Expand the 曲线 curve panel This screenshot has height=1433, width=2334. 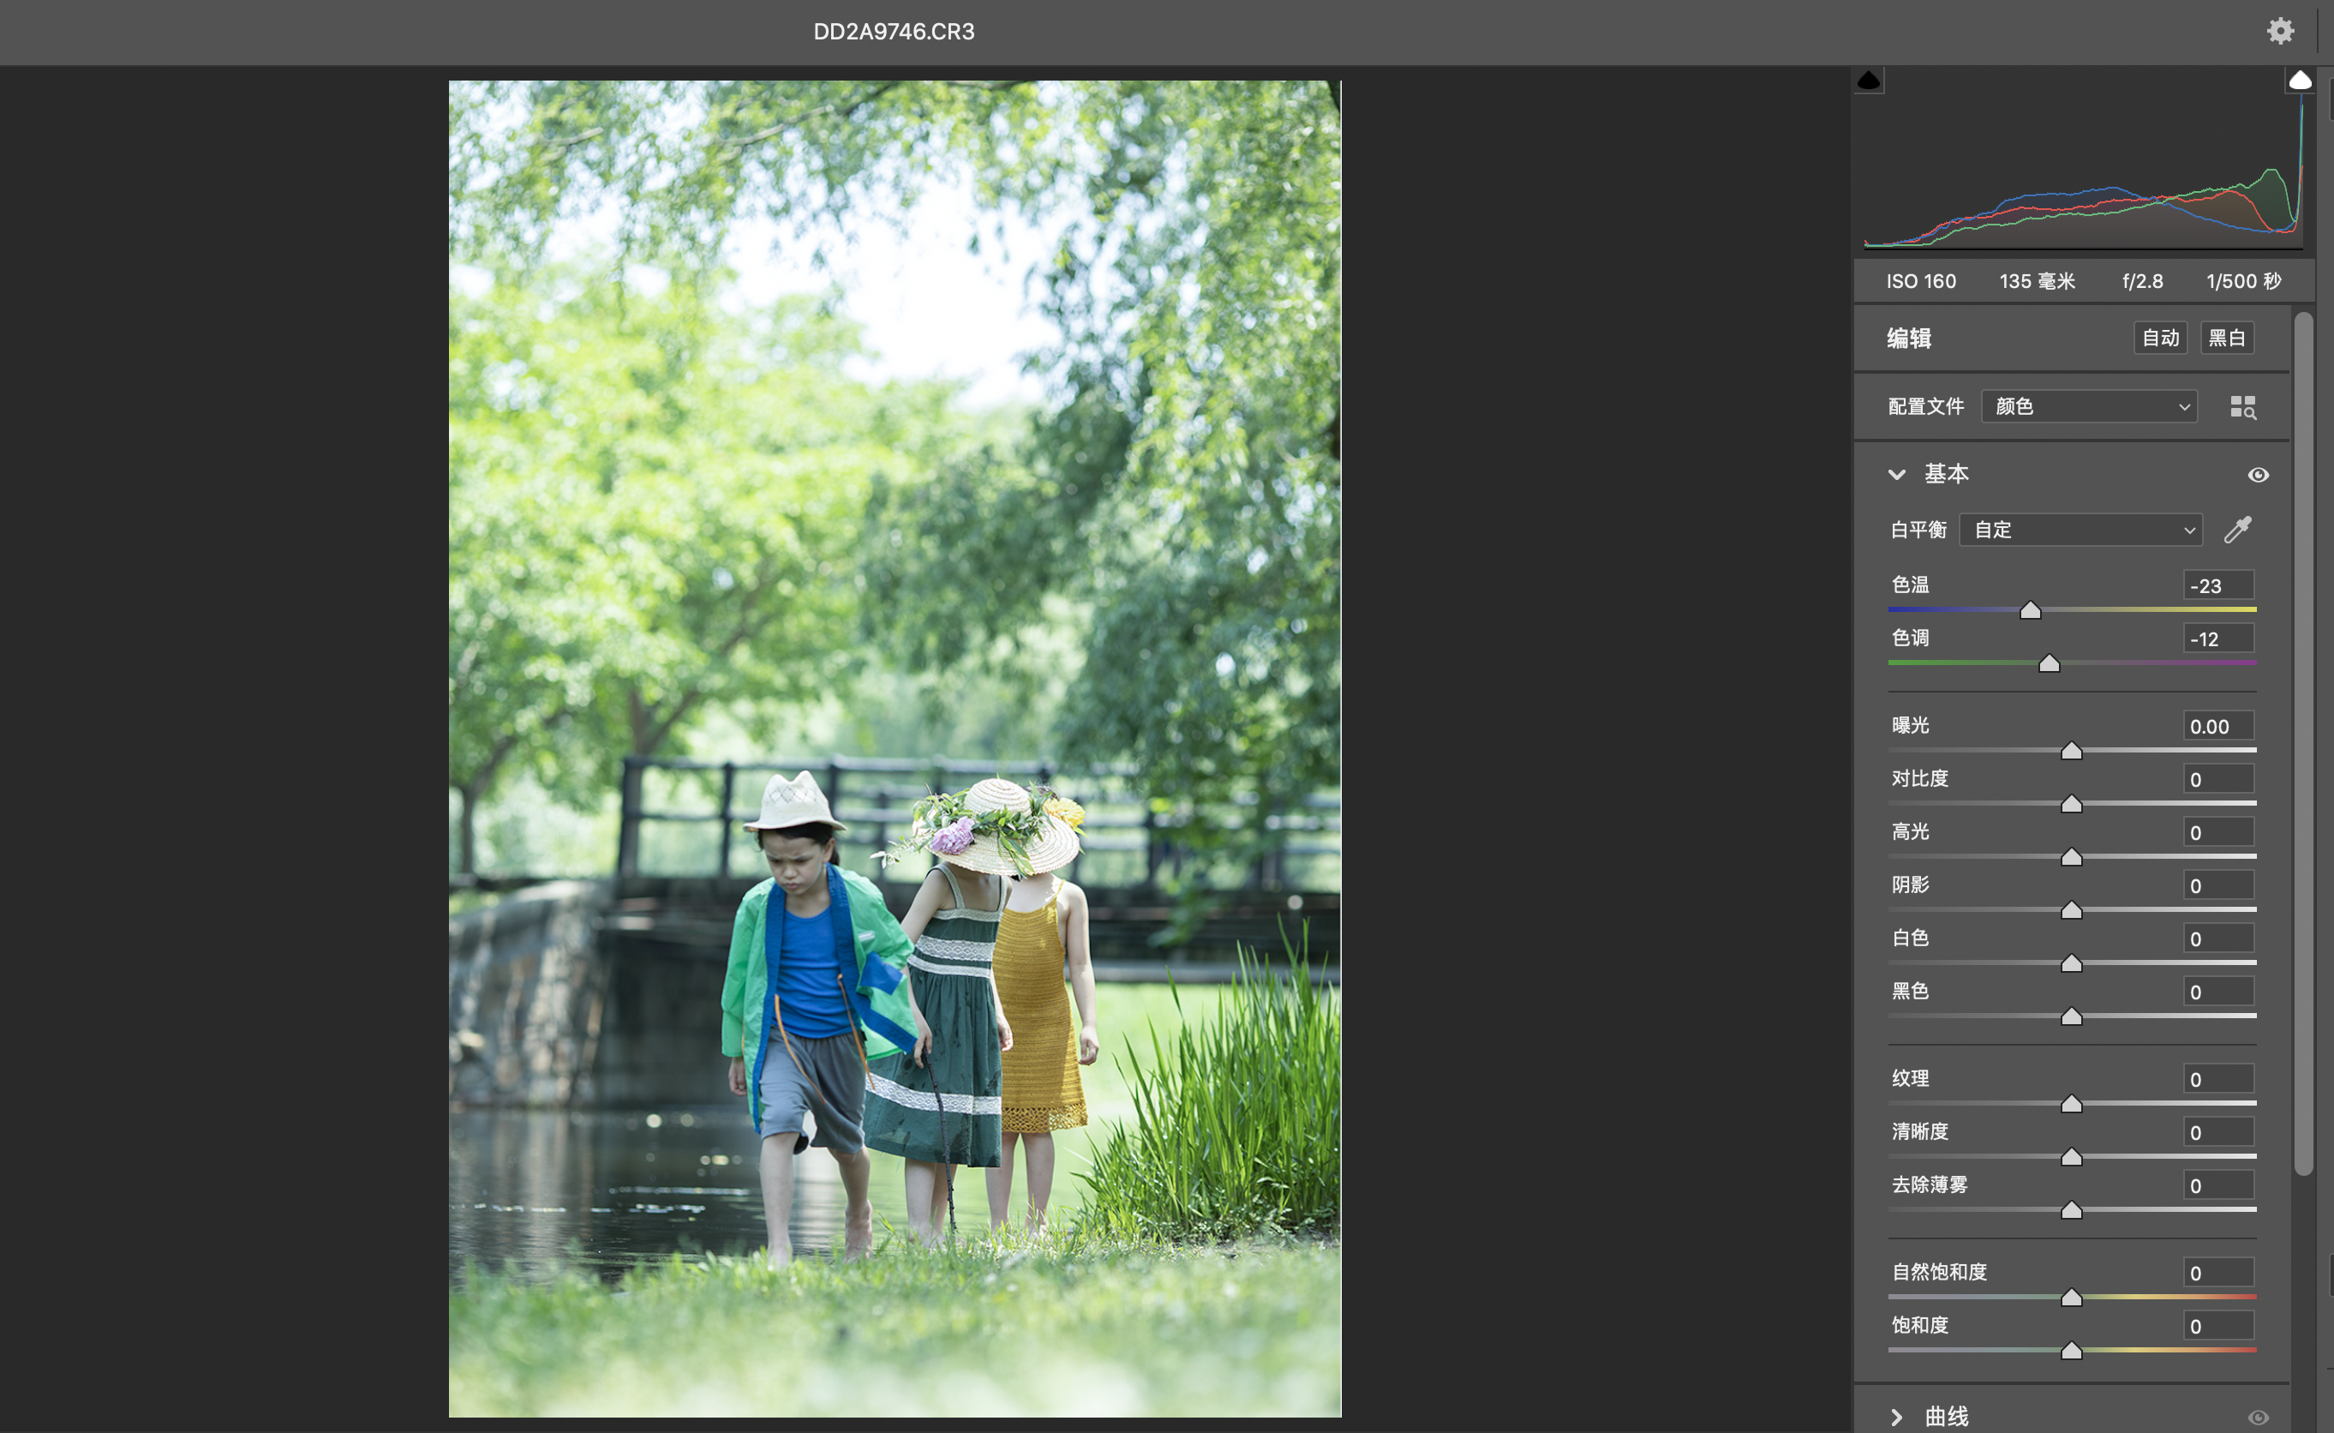tap(1896, 1417)
